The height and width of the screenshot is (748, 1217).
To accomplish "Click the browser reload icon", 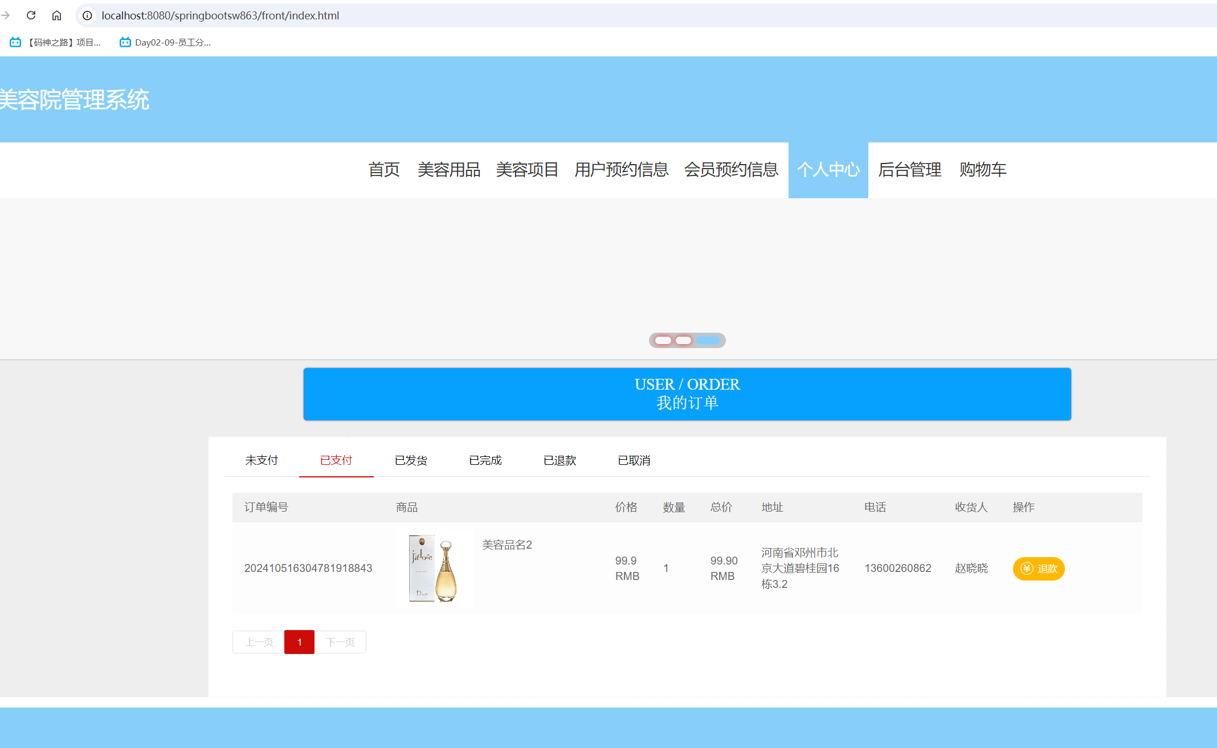I will (x=31, y=15).
